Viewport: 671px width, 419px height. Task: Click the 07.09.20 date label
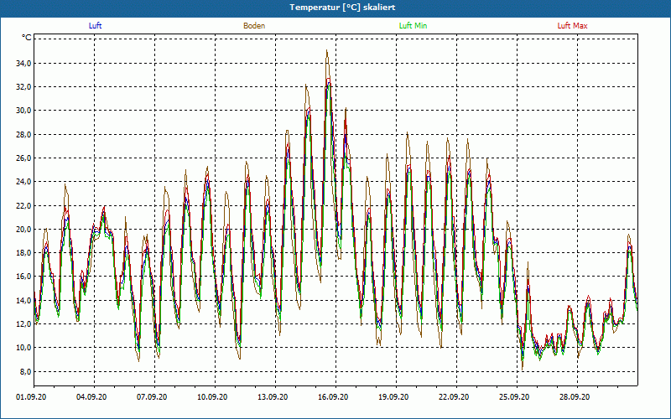(152, 397)
